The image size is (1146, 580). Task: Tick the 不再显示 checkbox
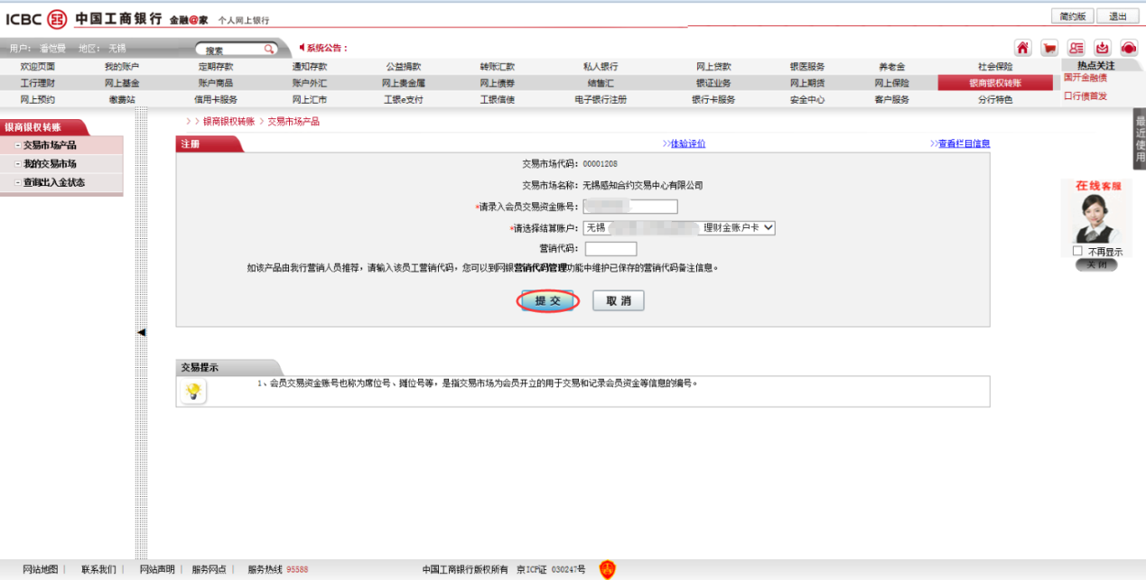(1077, 252)
